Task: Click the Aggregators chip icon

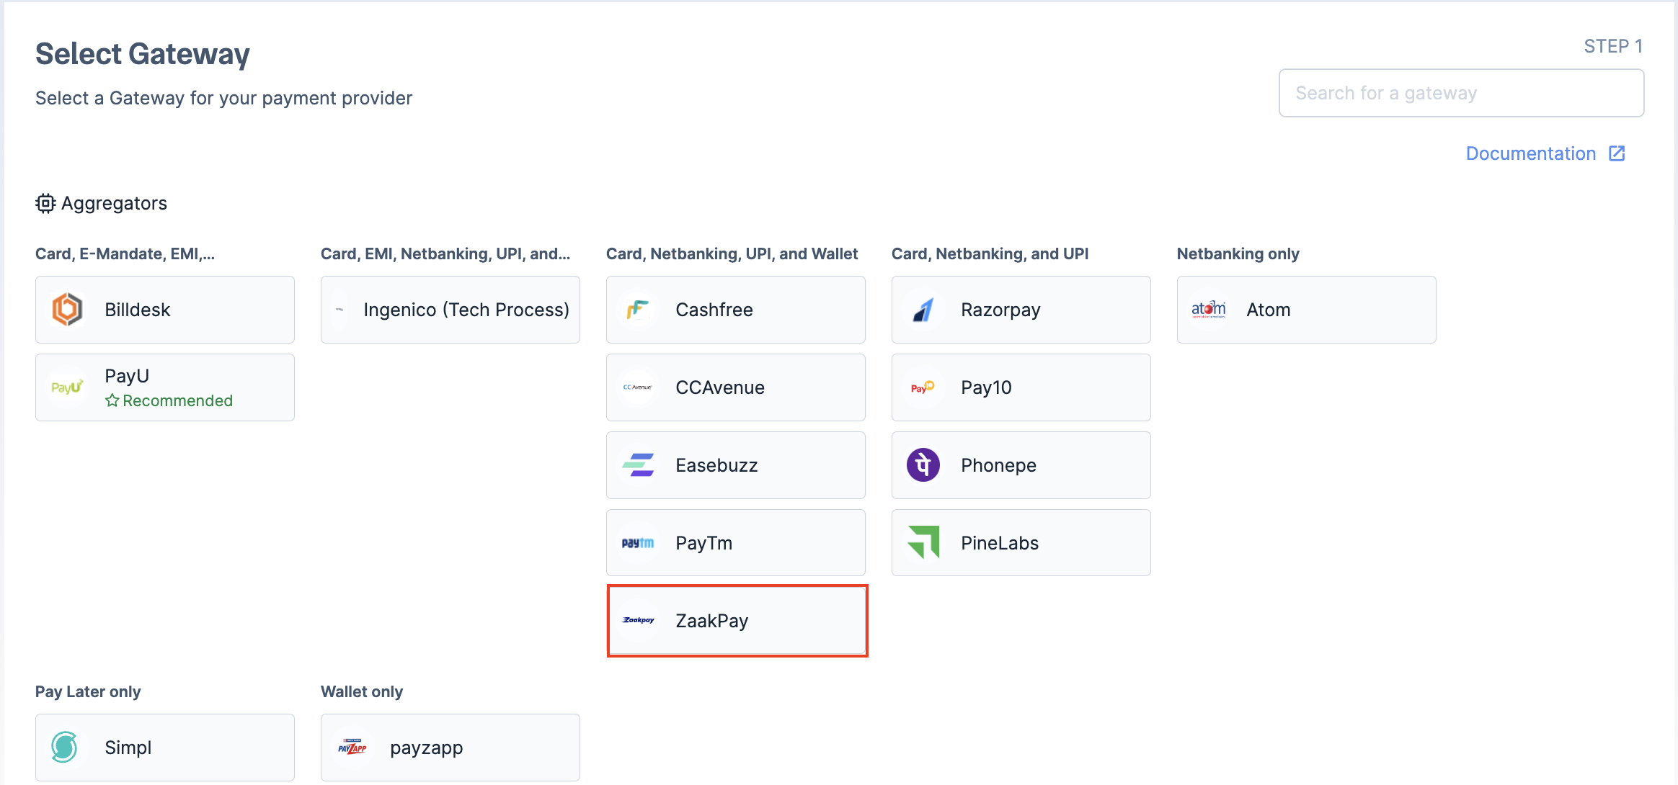Action: [x=45, y=204]
